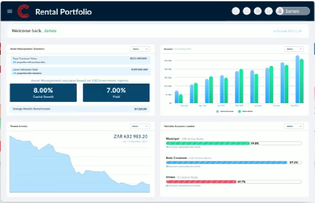Image resolution: width=315 pixels, height=203 pixels.
Task: Expand the Income panel dropdown
Action: (x=294, y=49)
